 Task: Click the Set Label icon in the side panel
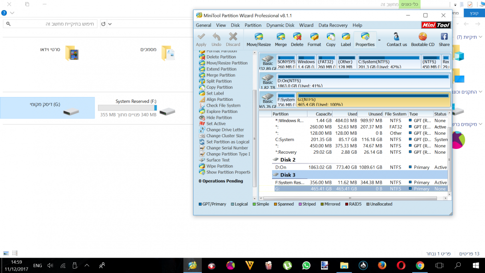202,94
